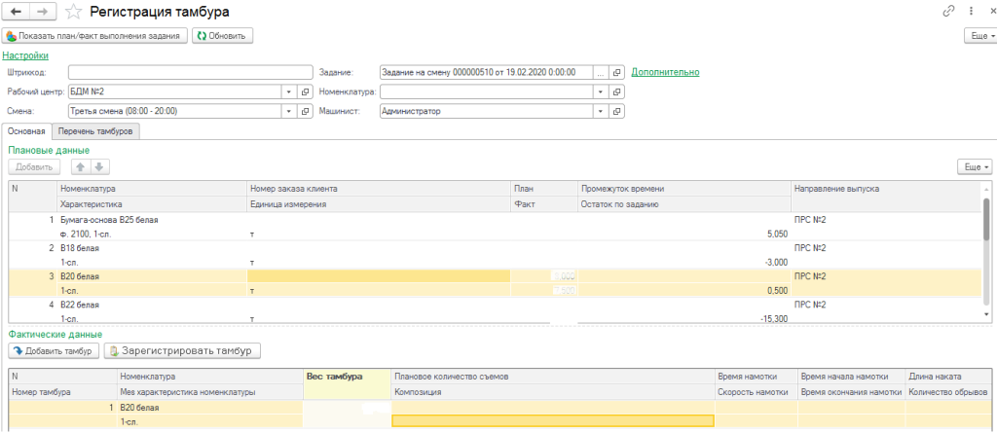The height and width of the screenshot is (433, 997).
Task: Open the Настройки link
Action: [25, 56]
